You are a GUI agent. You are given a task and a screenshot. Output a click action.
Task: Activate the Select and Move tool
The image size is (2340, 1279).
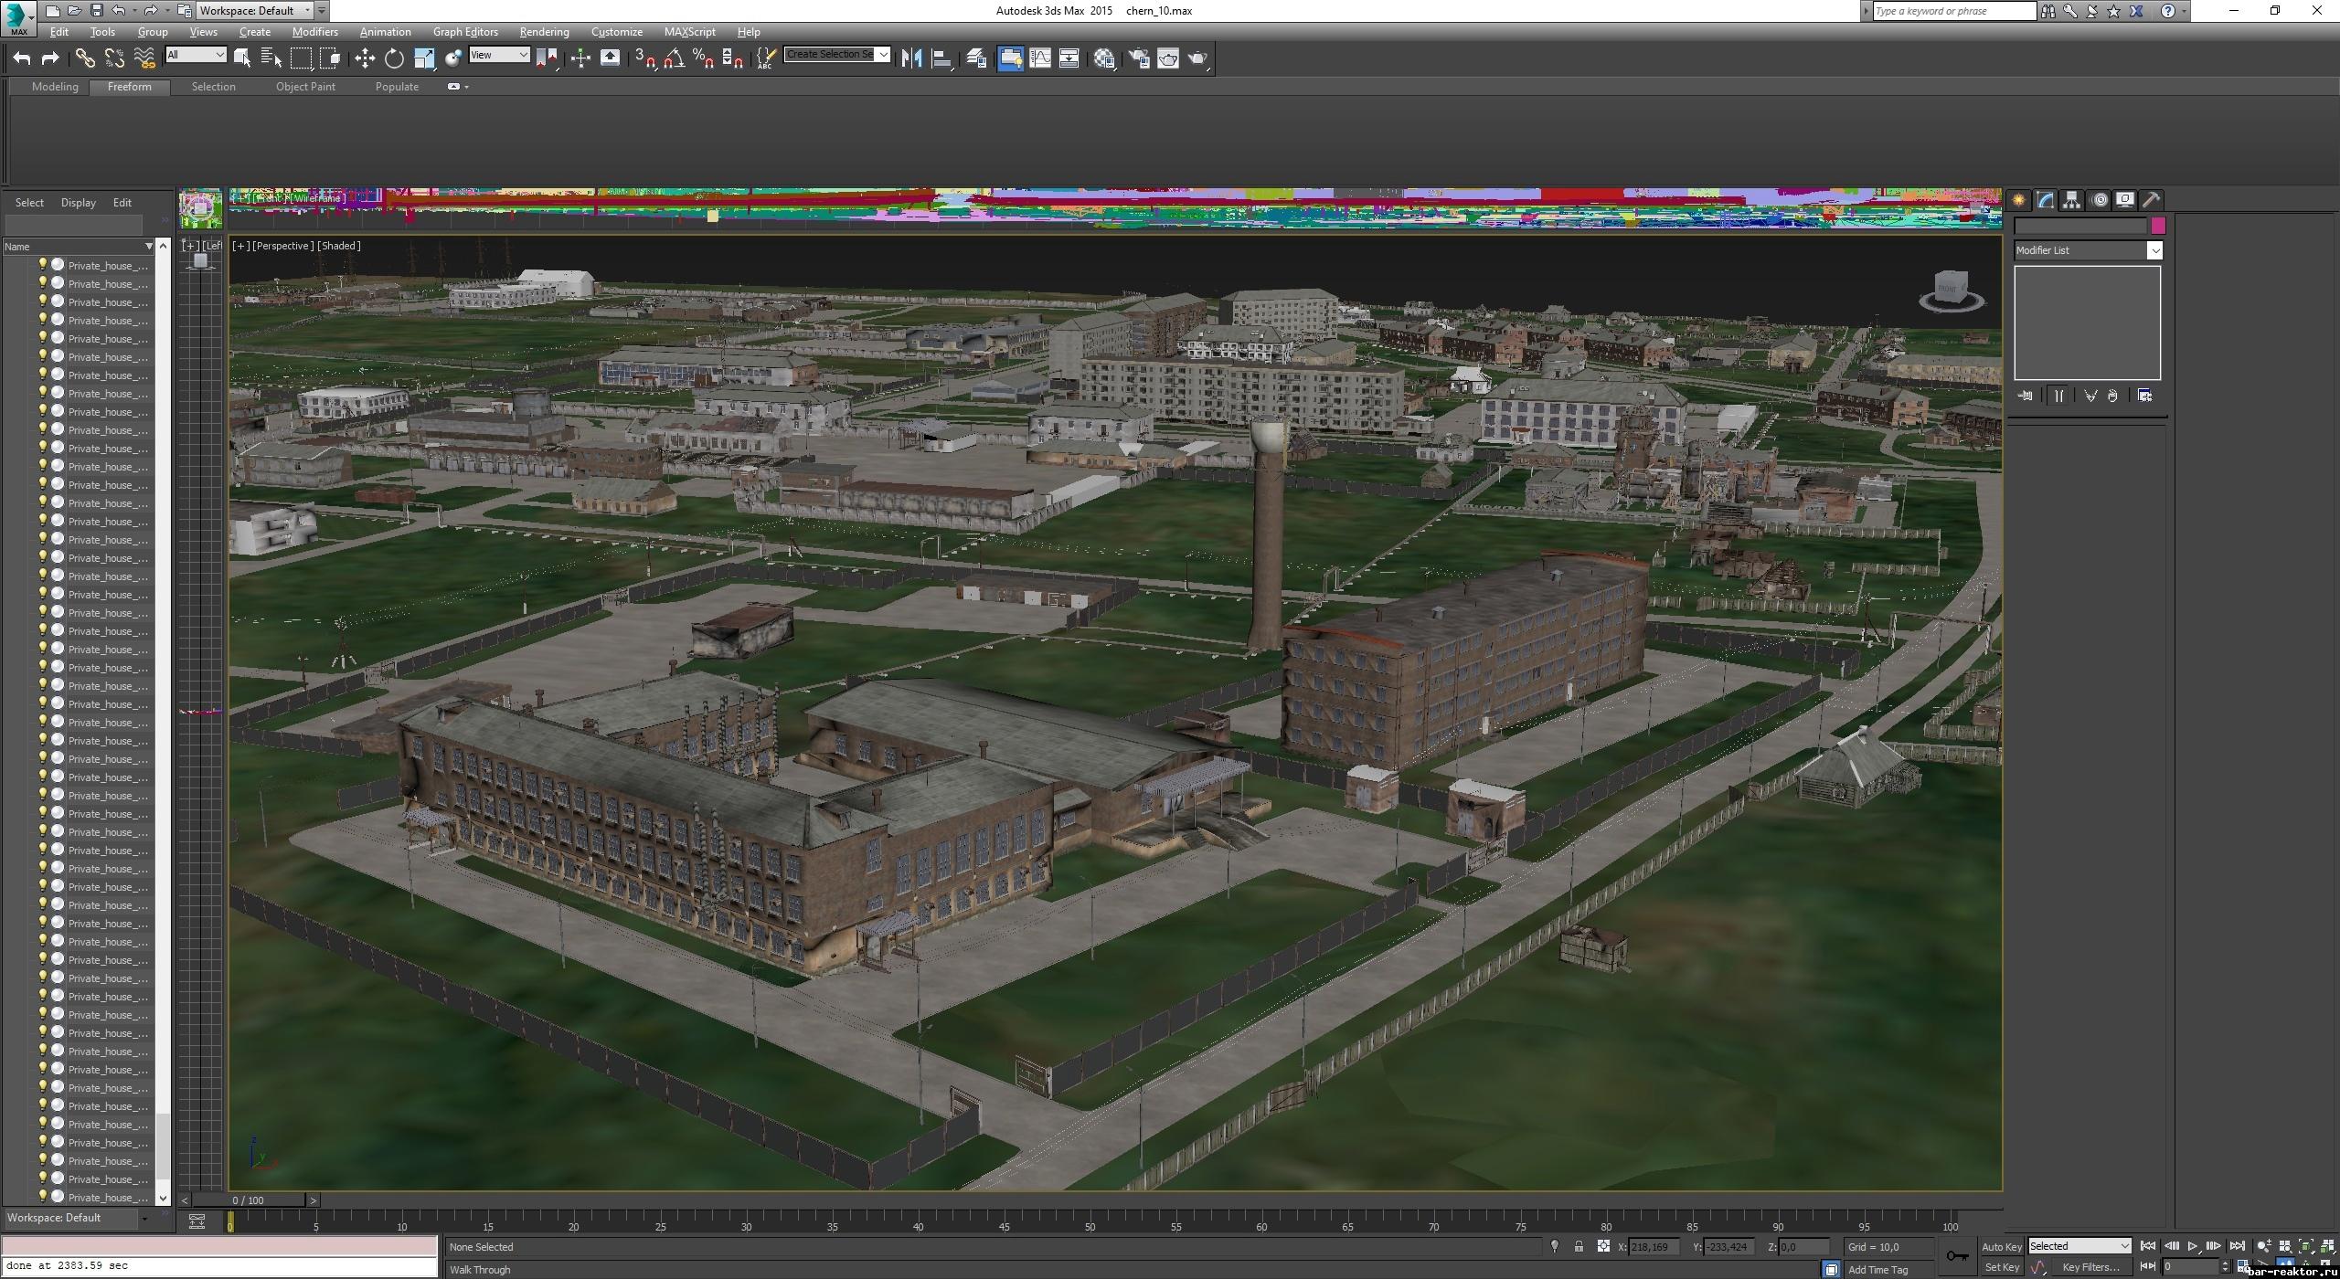click(365, 58)
